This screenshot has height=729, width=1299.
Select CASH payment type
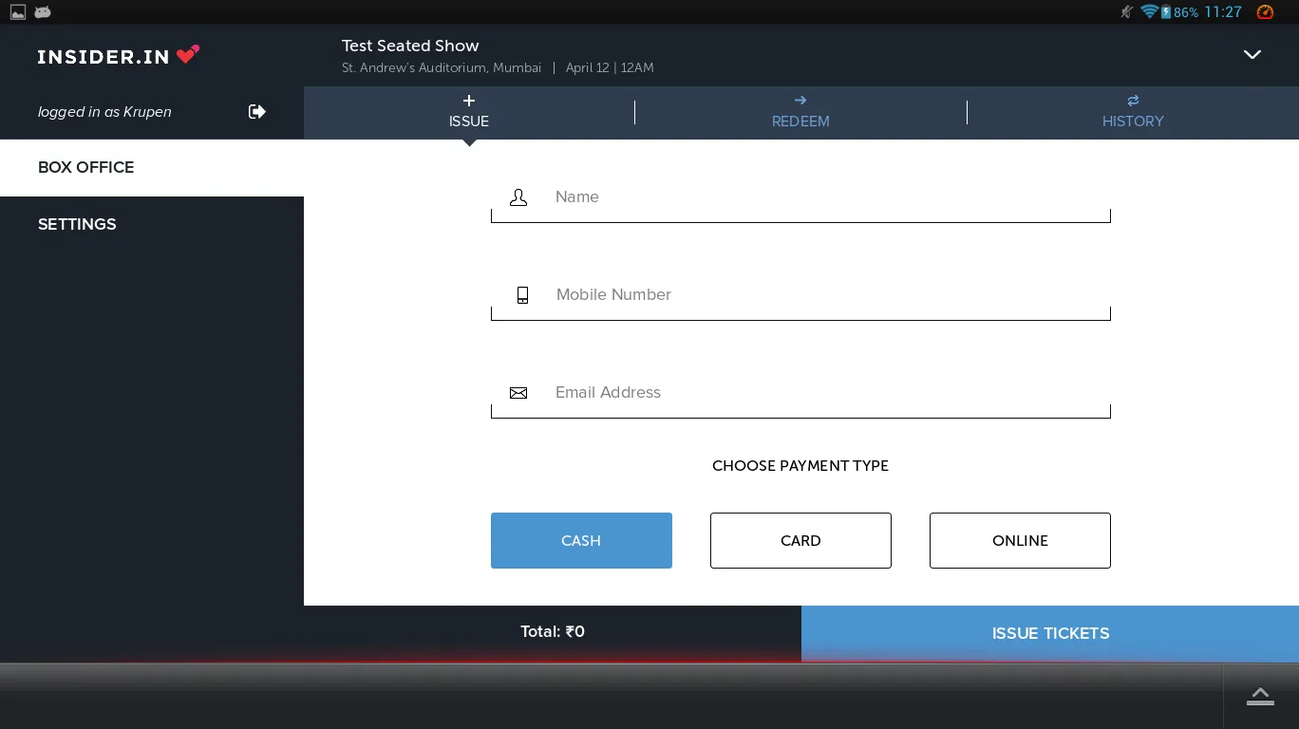pos(581,541)
